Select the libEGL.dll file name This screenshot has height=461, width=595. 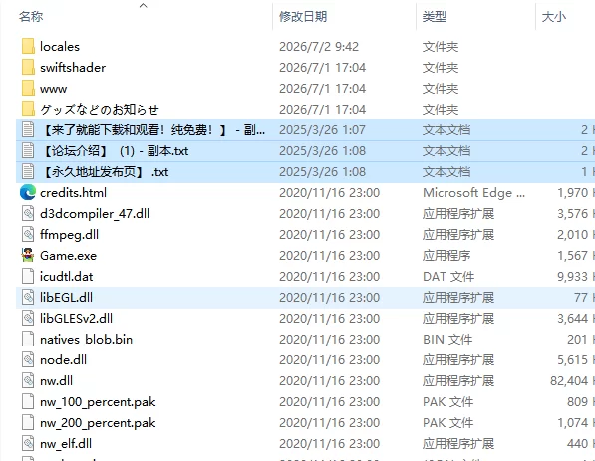coord(66,298)
